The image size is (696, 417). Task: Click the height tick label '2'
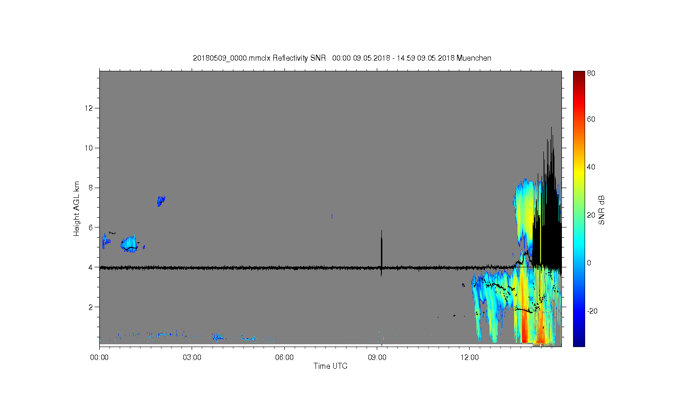[x=91, y=307]
